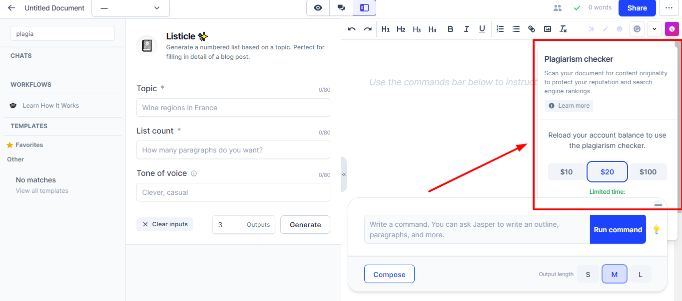Toggle bold formatting
Screen dimensions: 682x301
coord(451,29)
